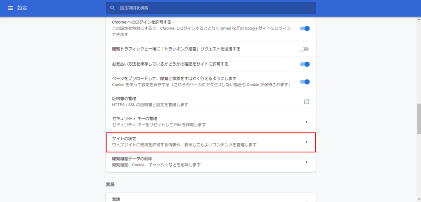Open 証明書の管理 row

click(211, 102)
